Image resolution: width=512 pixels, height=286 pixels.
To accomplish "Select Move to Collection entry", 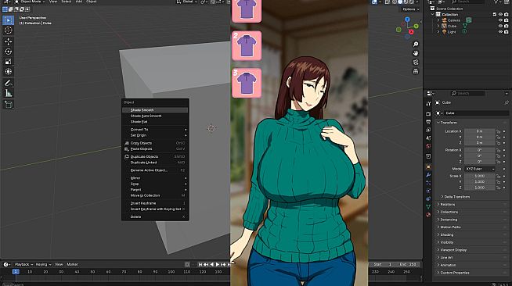I will [155, 195].
